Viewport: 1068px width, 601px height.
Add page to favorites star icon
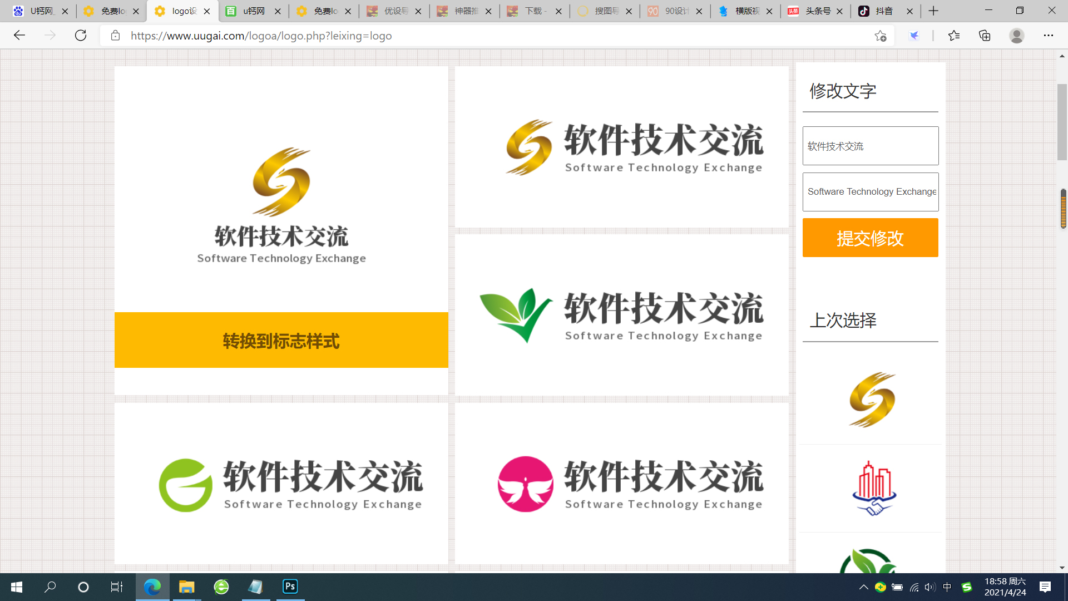tap(880, 36)
